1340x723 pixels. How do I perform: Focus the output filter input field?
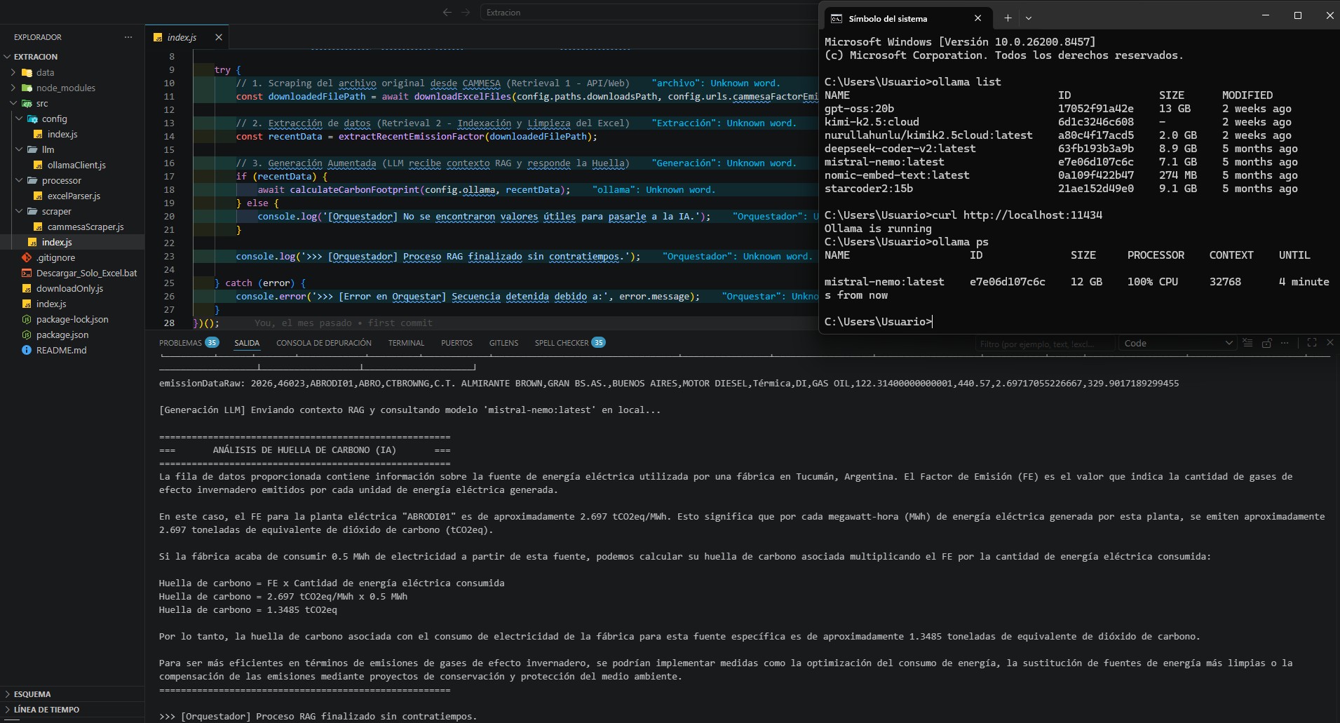[x=1044, y=344]
